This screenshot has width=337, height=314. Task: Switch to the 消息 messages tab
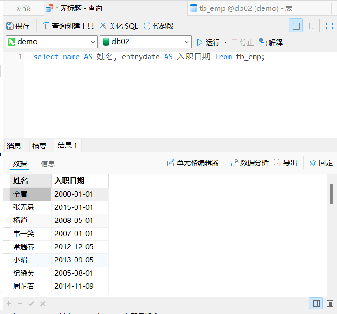(x=14, y=146)
